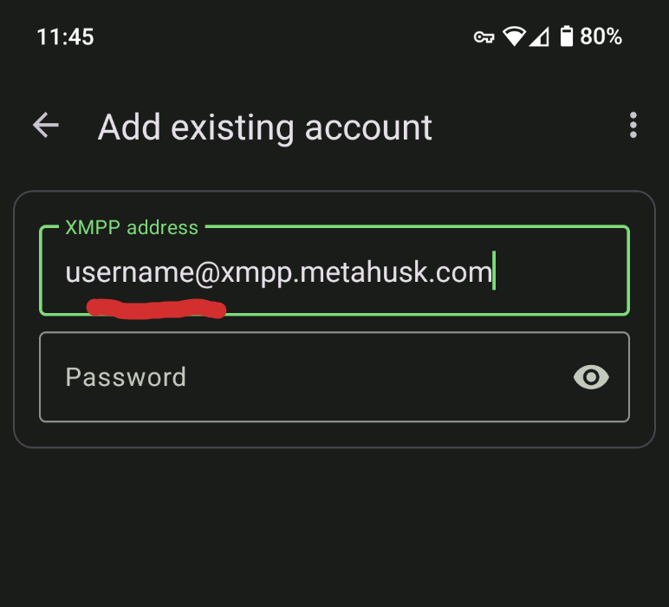
Task: Tap the VPN key status icon
Action: pos(484,36)
